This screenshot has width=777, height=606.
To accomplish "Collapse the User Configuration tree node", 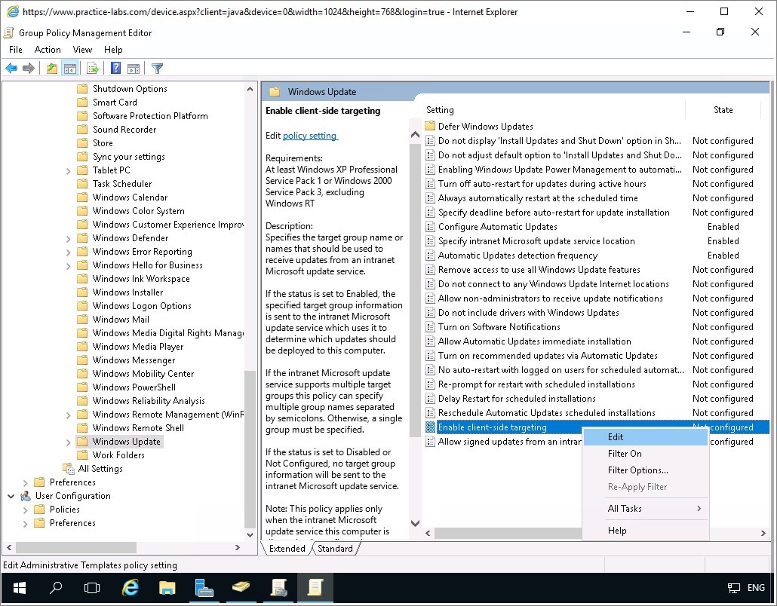I will (x=11, y=496).
